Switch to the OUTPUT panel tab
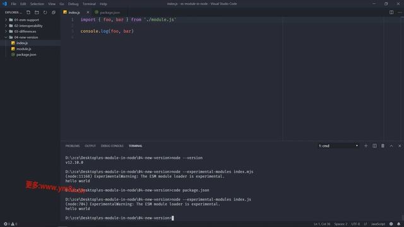 point(90,146)
